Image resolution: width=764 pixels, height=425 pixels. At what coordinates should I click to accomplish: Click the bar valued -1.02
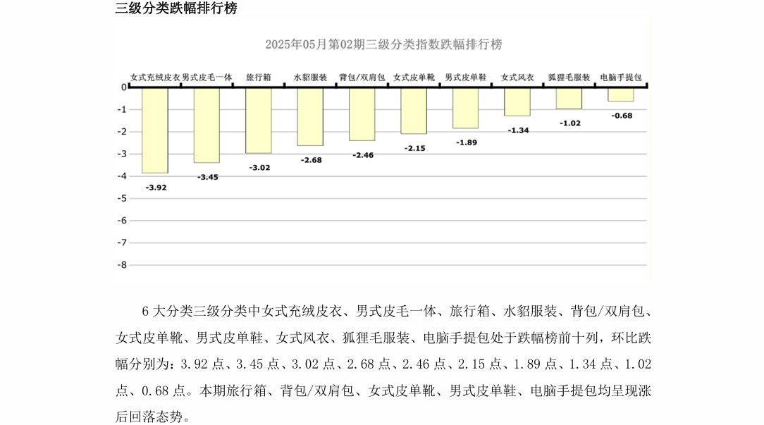(x=569, y=98)
